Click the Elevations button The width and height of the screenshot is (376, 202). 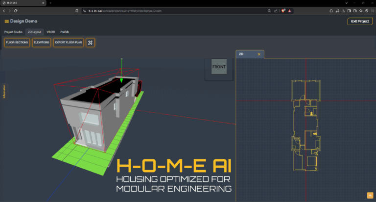click(x=42, y=43)
